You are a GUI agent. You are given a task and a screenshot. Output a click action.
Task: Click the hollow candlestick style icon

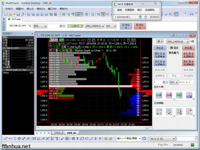click(x=108, y=14)
